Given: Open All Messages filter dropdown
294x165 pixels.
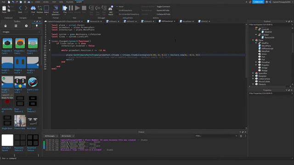Looking at the screenshot, I should click(51, 136).
